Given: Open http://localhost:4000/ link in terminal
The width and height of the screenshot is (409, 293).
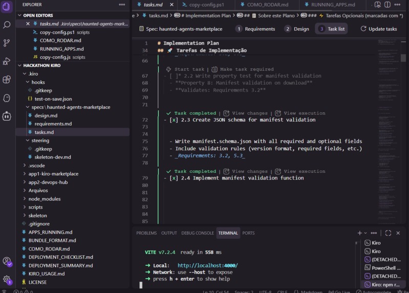Looking at the screenshot, I should (208, 265).
